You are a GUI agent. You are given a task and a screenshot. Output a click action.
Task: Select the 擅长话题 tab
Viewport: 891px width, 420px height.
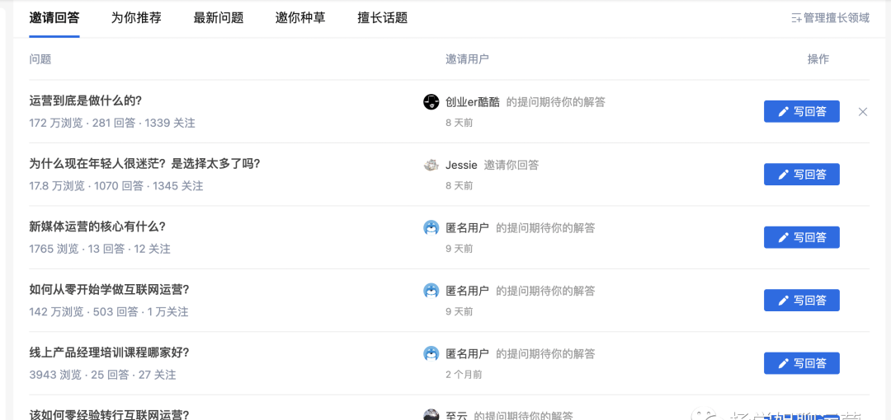(x=383, y=18)
